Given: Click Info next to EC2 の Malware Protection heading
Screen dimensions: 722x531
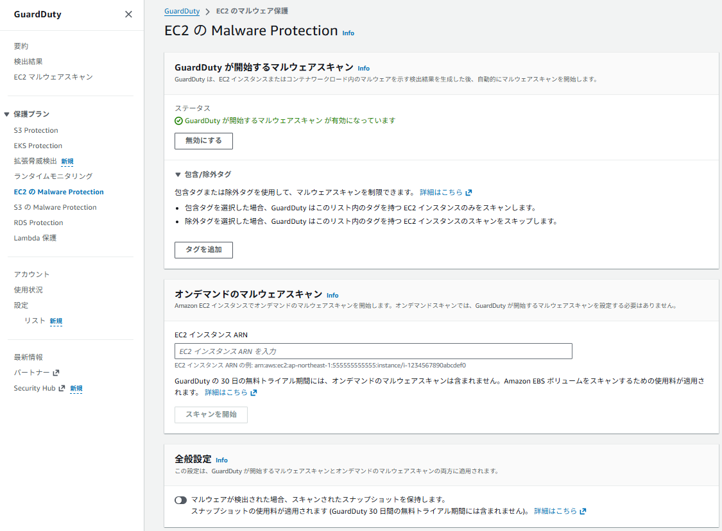Looking at the screenshot, I should (x=348, y=33).
